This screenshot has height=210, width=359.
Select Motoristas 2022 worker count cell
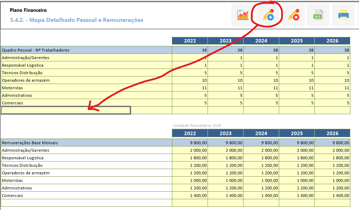(x=190, y=88)
